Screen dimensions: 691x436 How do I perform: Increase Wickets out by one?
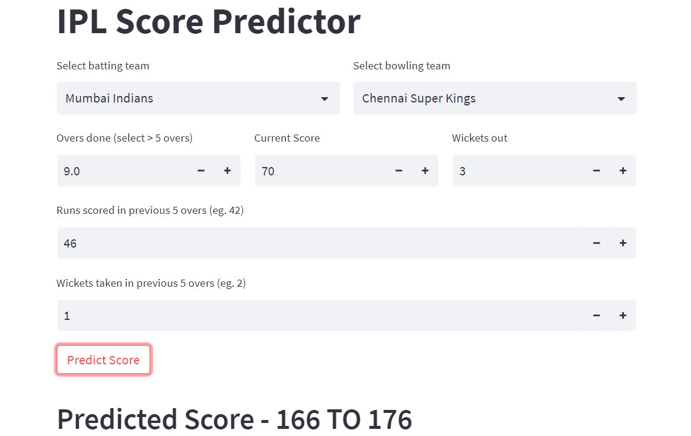point(623,171)
